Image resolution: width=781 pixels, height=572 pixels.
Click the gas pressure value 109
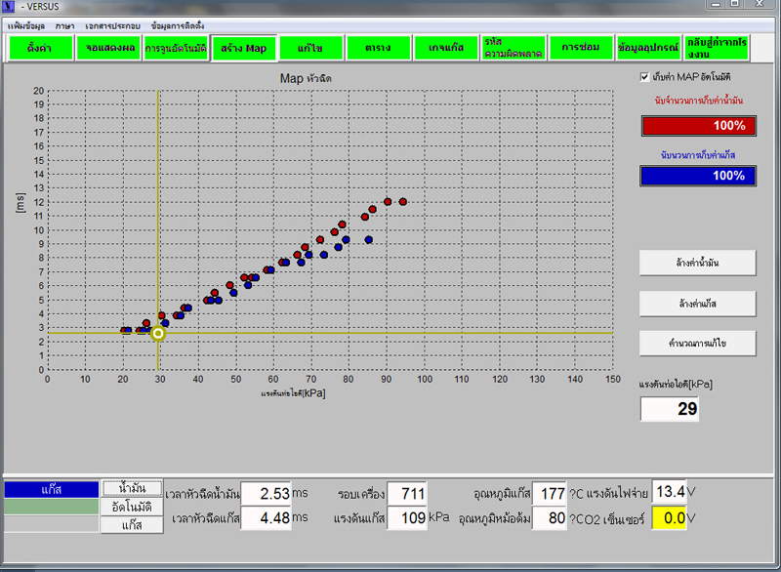[406, 517]
